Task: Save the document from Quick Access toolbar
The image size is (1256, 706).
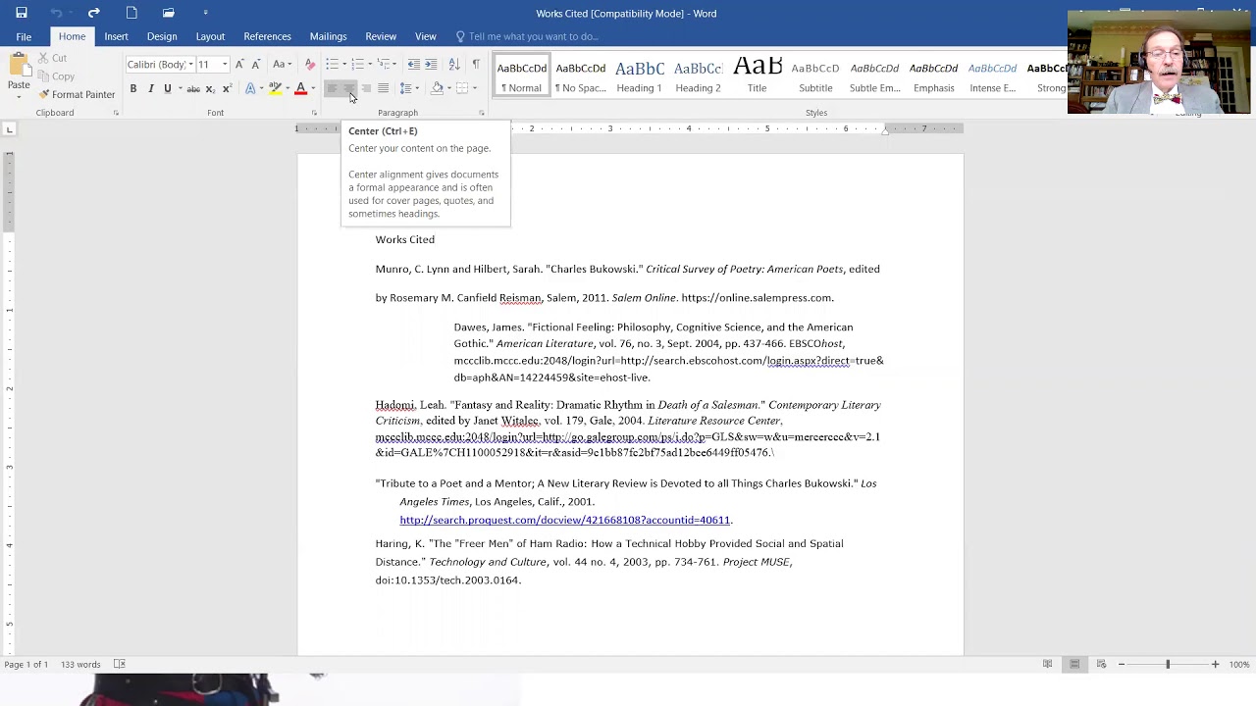Action: pyautogui.click(x=22, y=13)
